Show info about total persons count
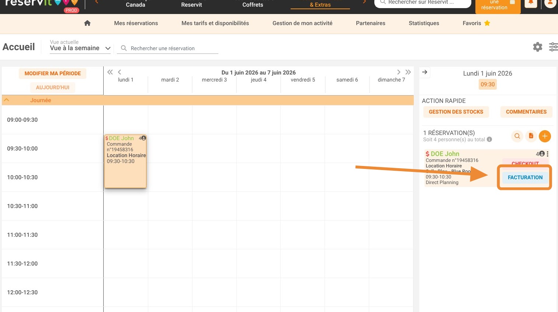 click(x=489, y=139)
